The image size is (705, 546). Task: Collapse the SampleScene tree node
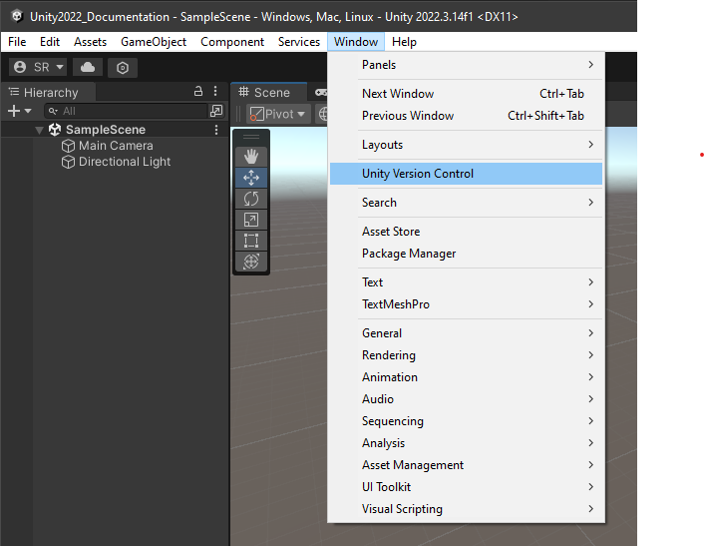click(39, 130)
